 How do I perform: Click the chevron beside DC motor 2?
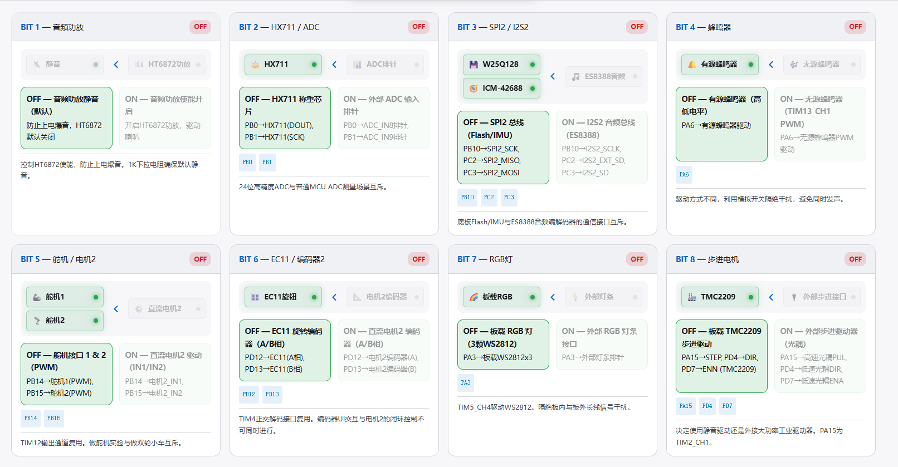(116, 309)
